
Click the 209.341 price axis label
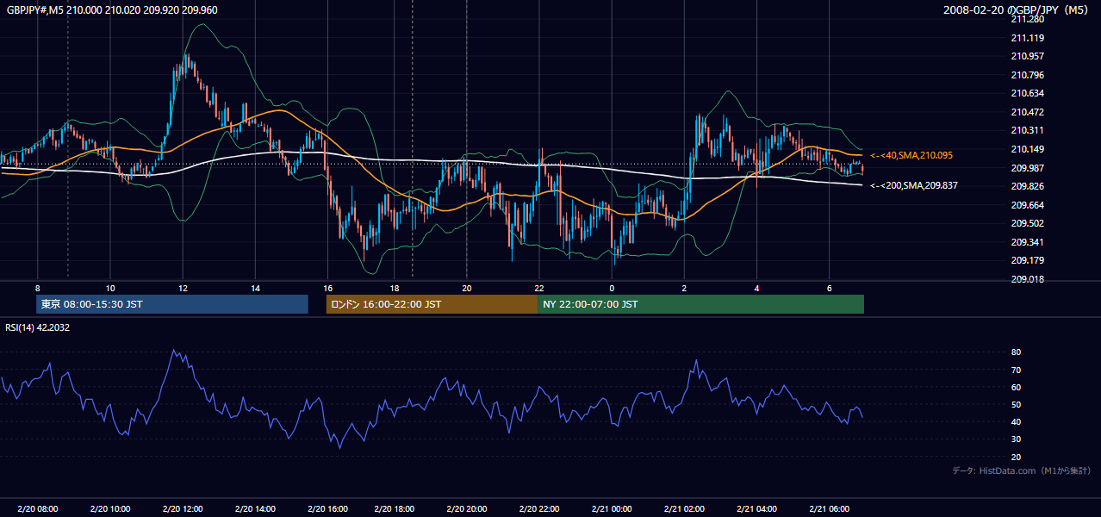pyautogui.click(x=1028, y=242)
